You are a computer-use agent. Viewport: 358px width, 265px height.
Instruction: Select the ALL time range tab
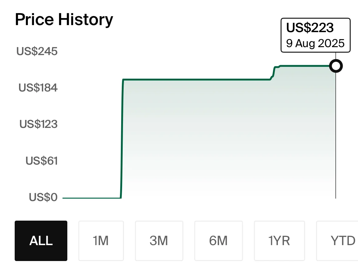pyautogui.click(x=41, y=241)
